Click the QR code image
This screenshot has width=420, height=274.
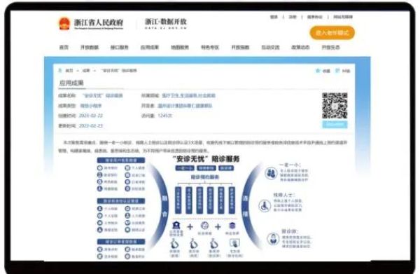pyautogui.click(x=335, y=106)
